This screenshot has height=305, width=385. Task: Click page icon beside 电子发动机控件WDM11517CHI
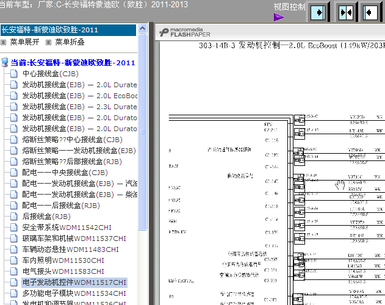pyautogui.click(x=14, y=282)
